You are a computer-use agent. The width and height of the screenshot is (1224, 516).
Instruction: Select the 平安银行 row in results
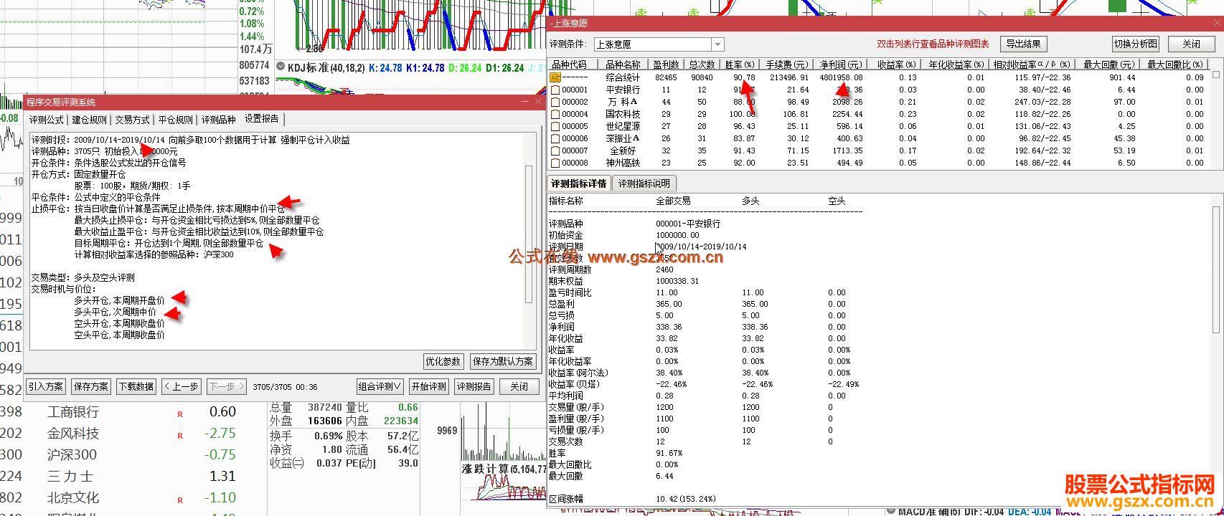pyautogui.click(x=879, y=90)
